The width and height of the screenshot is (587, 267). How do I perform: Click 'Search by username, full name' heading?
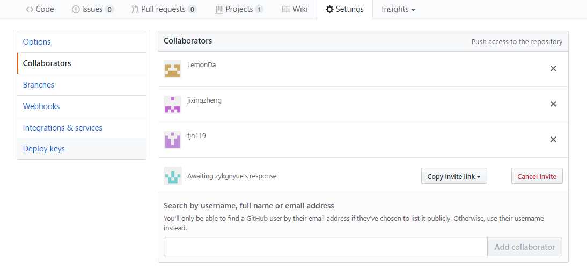point(248,206)
